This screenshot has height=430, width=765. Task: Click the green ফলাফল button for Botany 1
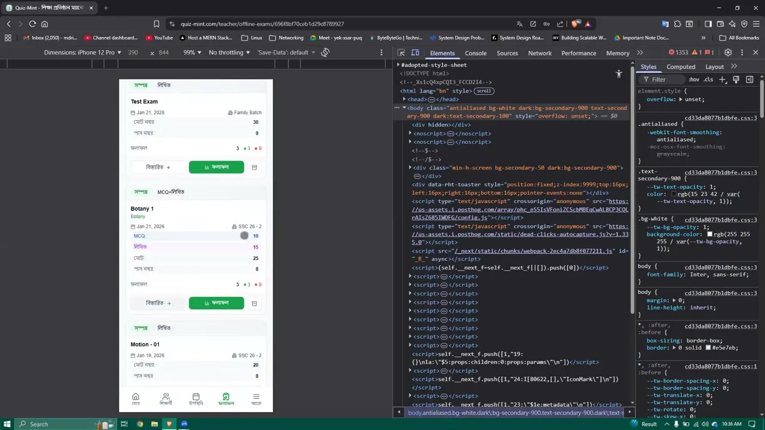point(216,303)
